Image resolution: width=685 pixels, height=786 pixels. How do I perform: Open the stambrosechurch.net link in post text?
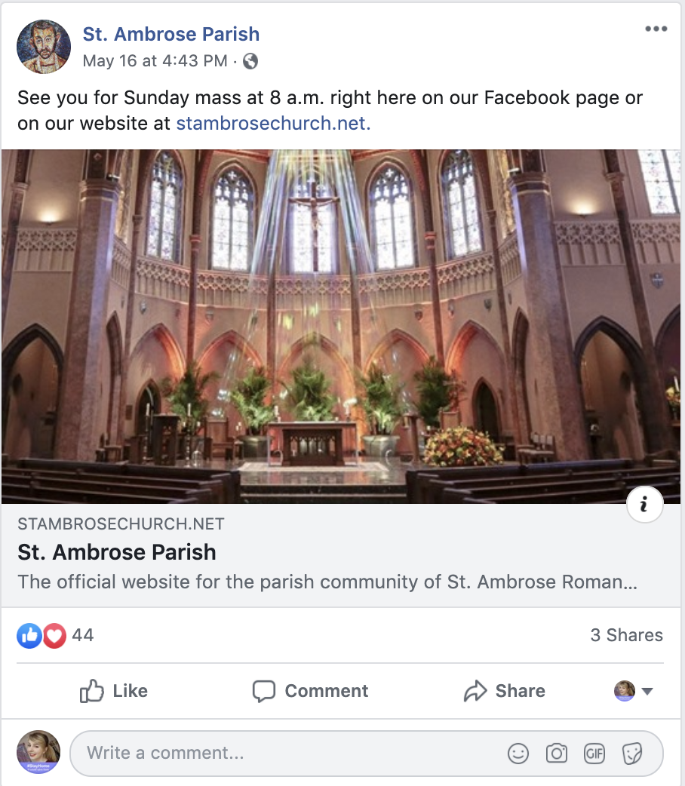[x=273, y=123]
